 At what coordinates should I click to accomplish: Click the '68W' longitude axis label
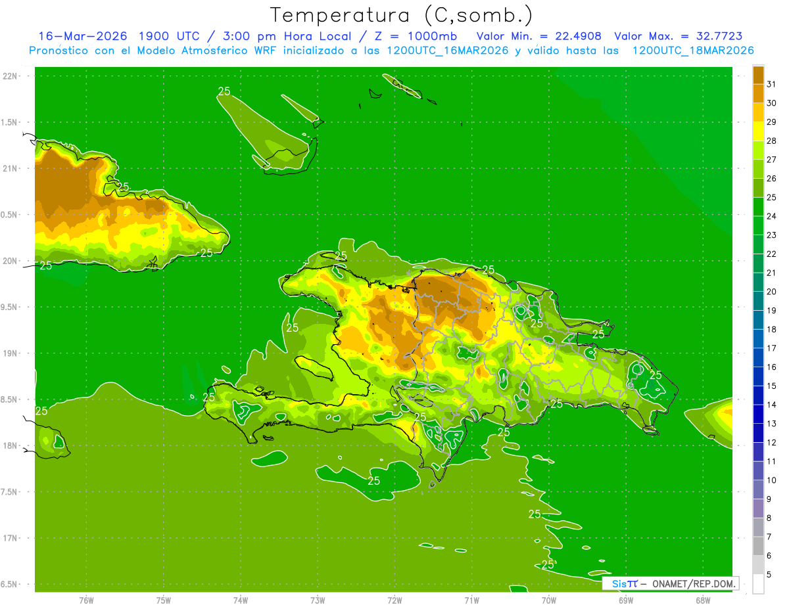tap(703, 600)
